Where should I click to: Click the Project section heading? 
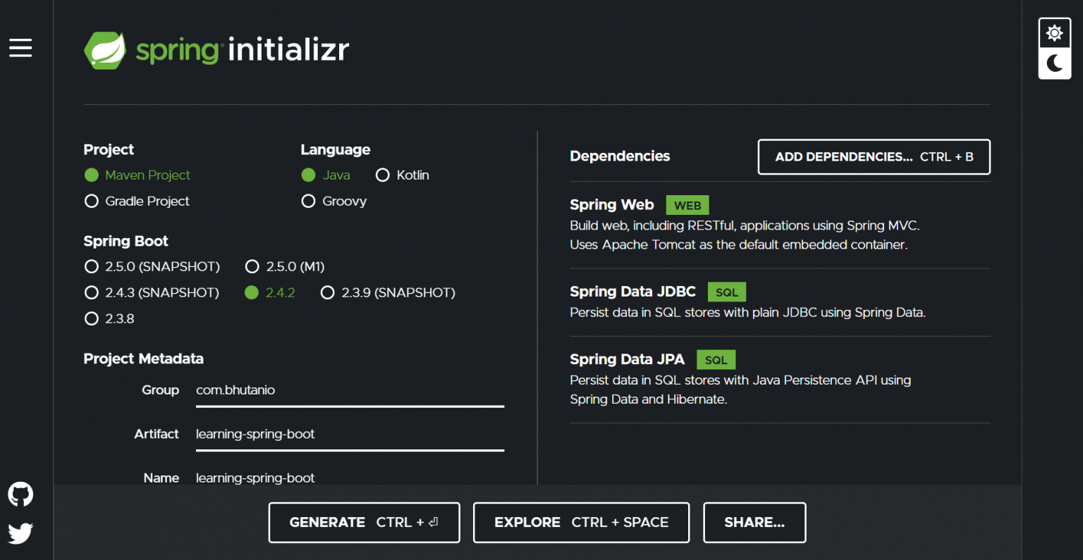pyautogui.click(x=109, y=149)
